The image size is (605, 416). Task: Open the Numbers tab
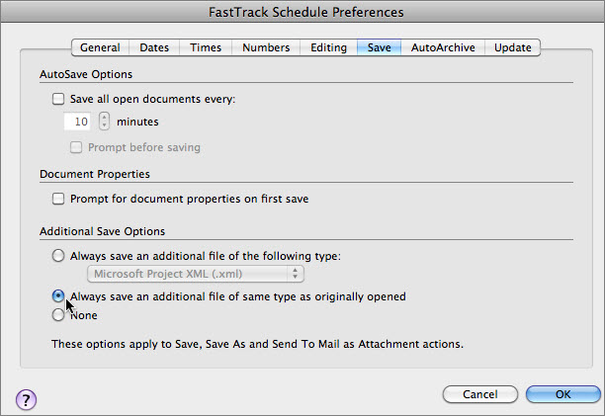point(266,47)
